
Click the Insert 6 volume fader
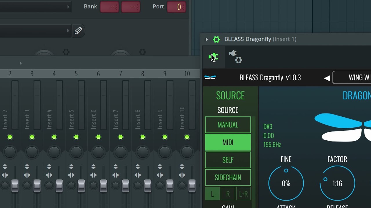click(x=103, y=185)
